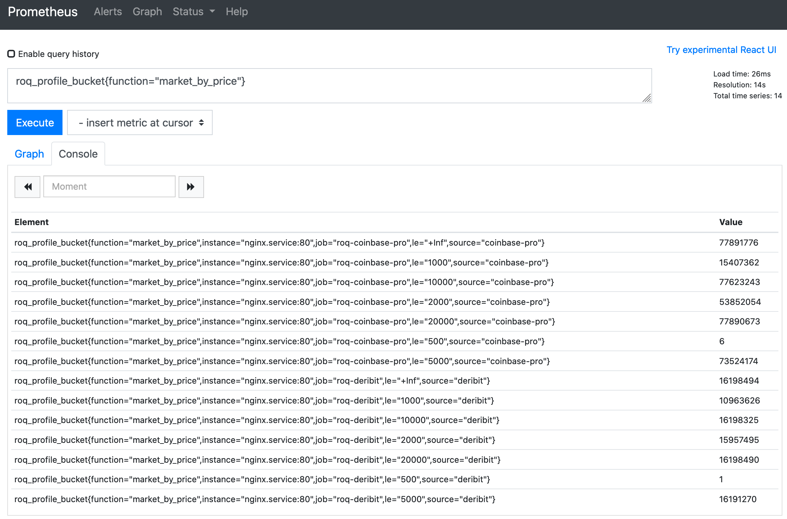The image size is (787, 519).
Task: Click the rewind moment double-arrow icon
Action: coord(27,187)
